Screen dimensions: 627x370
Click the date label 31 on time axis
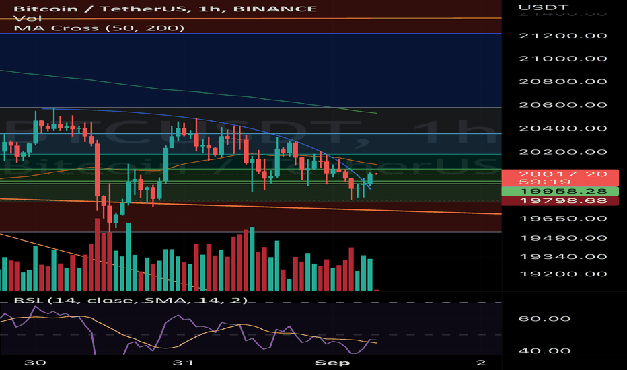[183, 363]
